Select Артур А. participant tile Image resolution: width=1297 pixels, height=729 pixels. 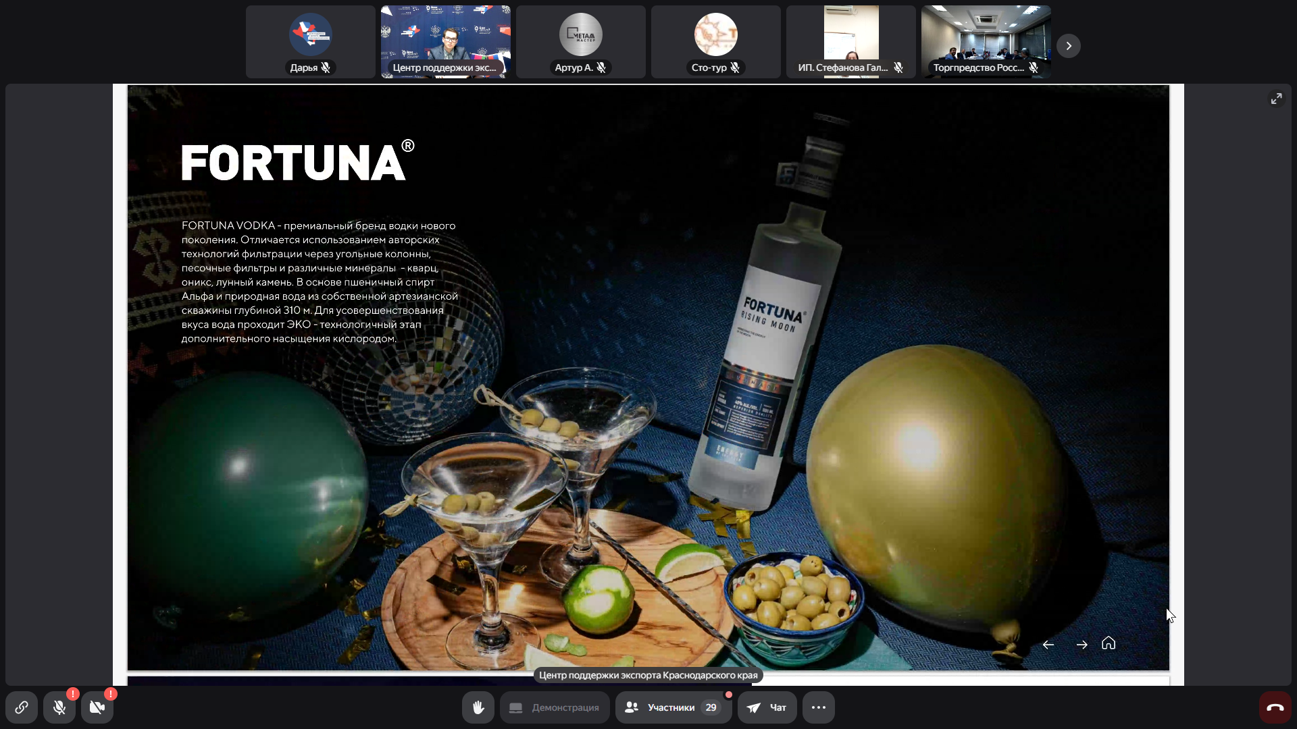[581, 42]
